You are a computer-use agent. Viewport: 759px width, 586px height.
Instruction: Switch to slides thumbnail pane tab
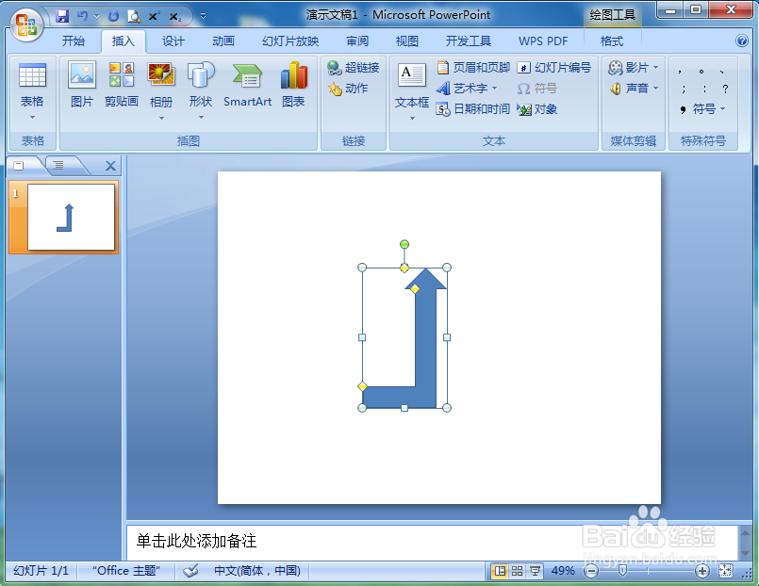19,166
